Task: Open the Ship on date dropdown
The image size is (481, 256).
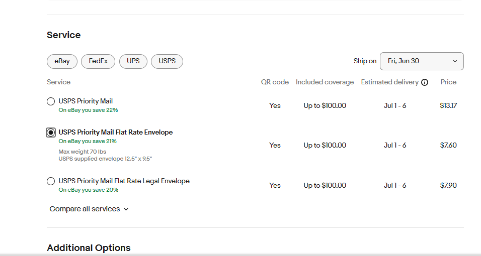Action: tap(422, 61)
